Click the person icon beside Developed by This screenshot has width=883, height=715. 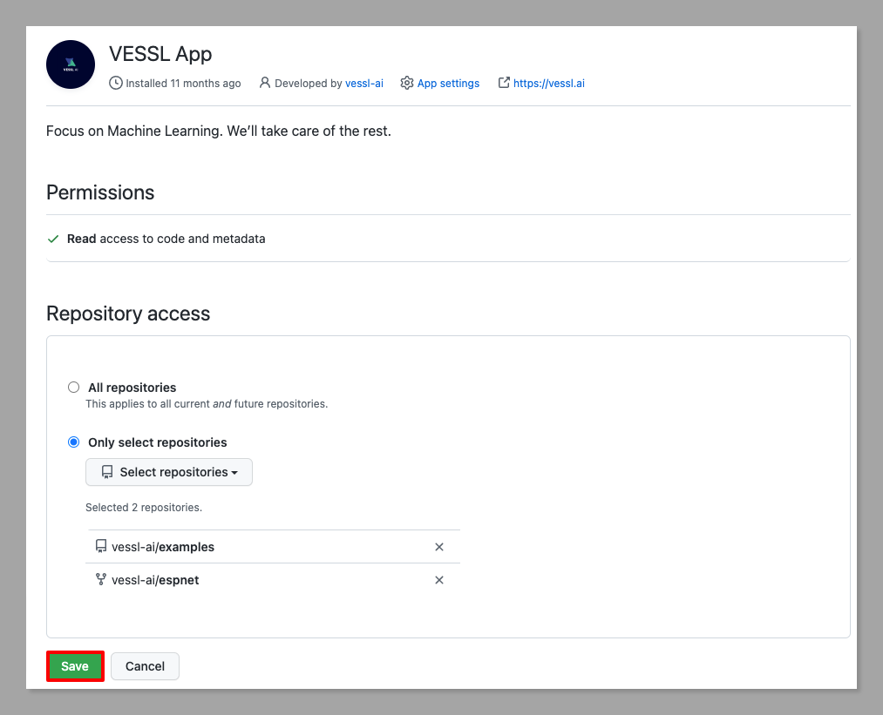[265, 84]
